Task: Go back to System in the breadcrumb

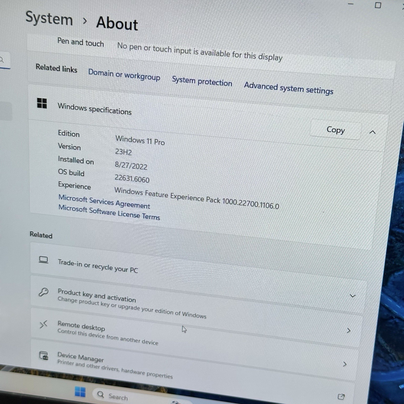Action: point(49,18)
